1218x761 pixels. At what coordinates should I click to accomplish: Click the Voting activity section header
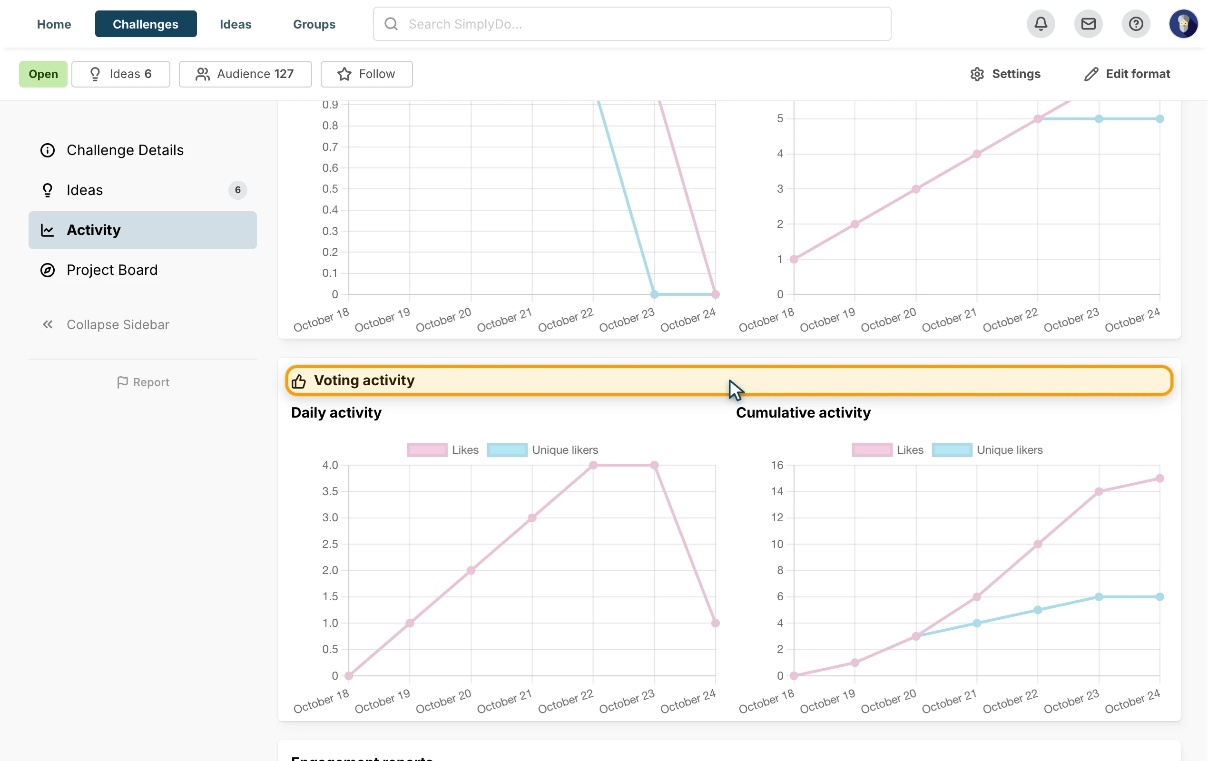point(729,380)
